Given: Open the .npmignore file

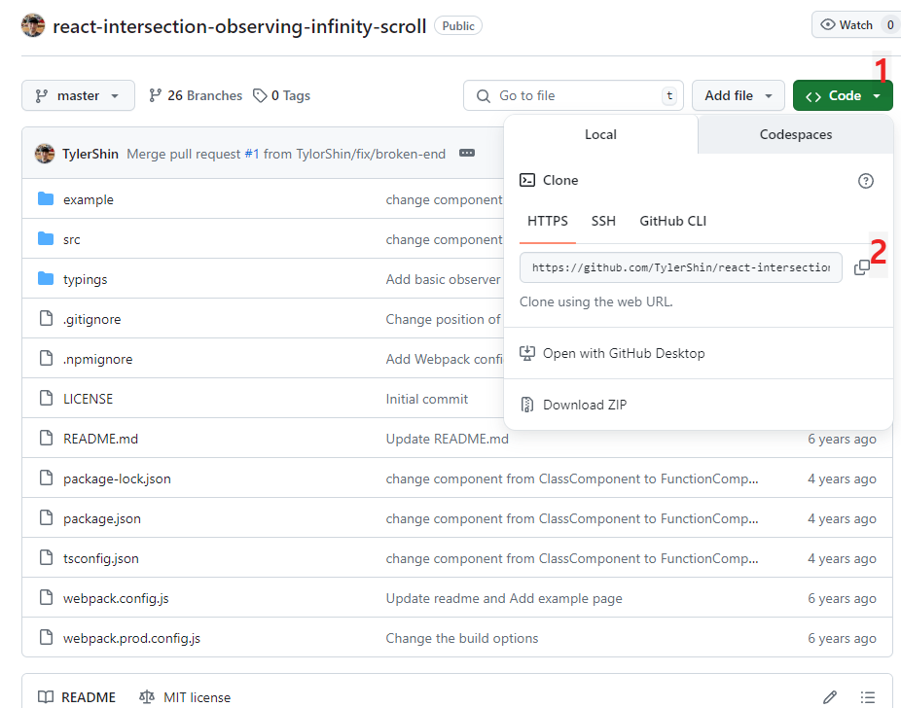Looking at the screenshot, I should pos(97,360).
